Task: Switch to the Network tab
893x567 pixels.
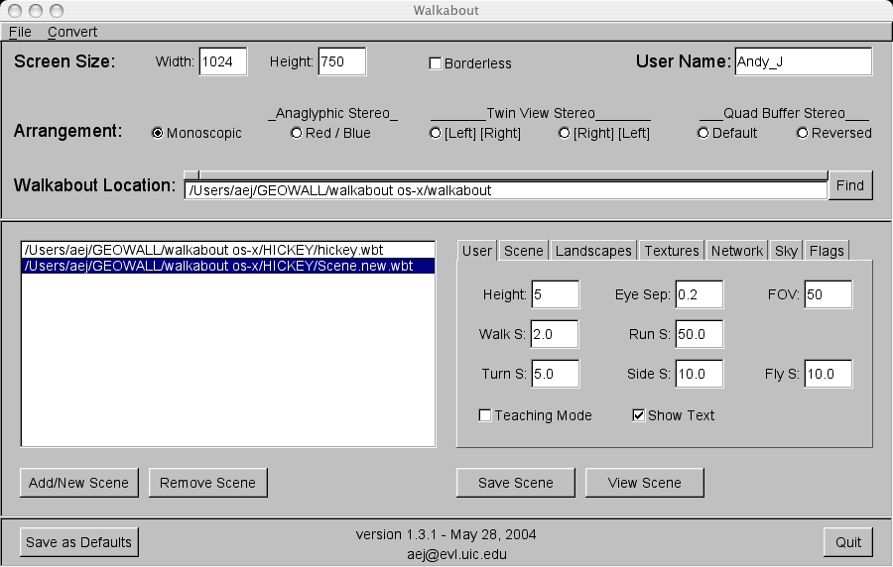Action: [737, 251]
